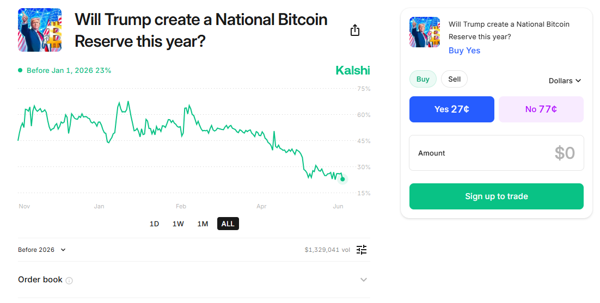Switch to Sell mode
Screen dimensions: 600x303
(454, 79)
